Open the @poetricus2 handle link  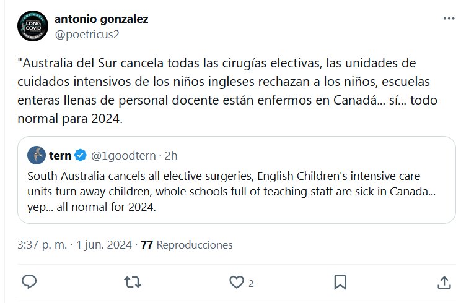[87, 33]
